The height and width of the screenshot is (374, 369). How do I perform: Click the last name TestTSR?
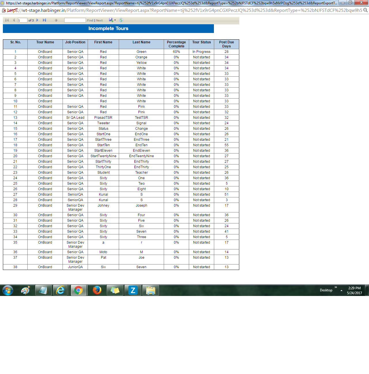pos(142,118)
